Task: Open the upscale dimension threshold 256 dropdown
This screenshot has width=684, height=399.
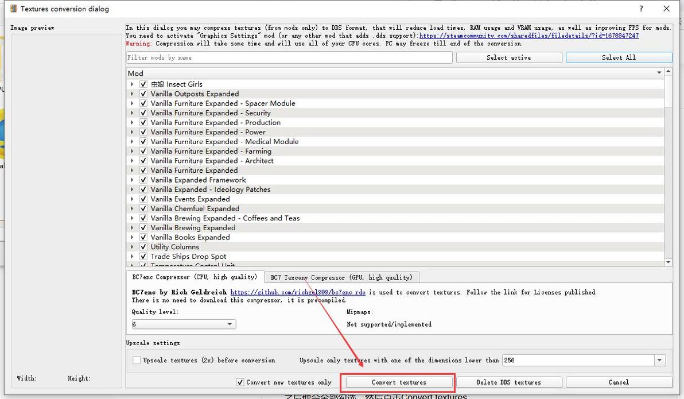Action: click(584, 360)
